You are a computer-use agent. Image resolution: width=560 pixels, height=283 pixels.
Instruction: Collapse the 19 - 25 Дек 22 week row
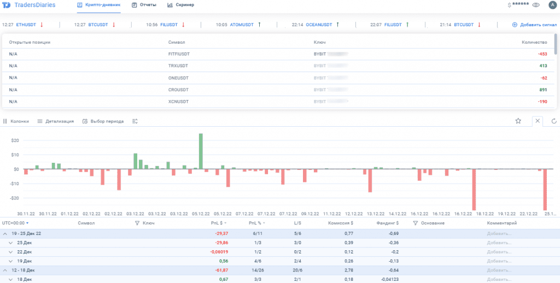coord(5,233)
